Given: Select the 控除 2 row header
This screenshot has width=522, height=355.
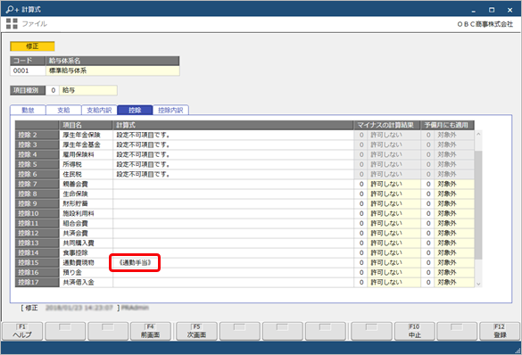Looking at the screenshot, I should [37, 135].
